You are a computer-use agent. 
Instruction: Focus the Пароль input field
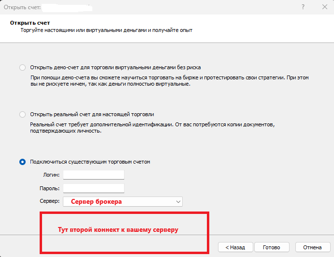pos(94,188)
